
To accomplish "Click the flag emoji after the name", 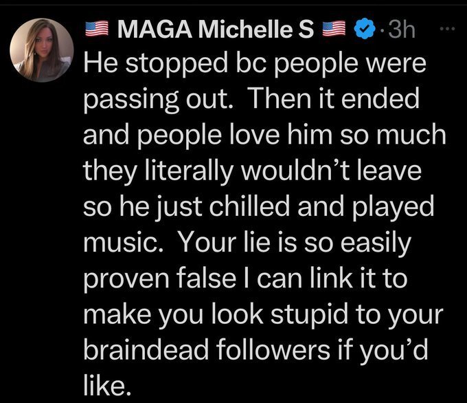I will (x=334, y=30).
